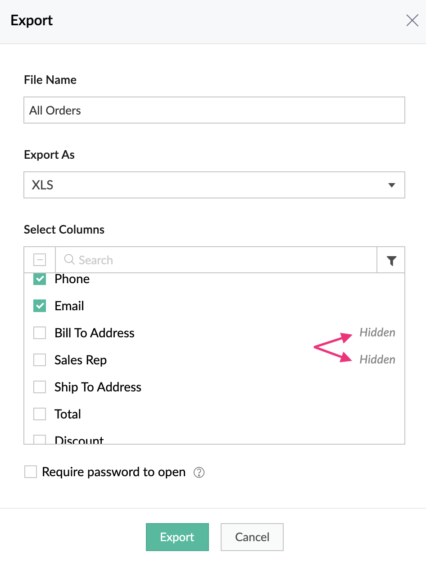The image size is (426, 561).
Task: Click the Discount column checkbox
Action: 40,440
